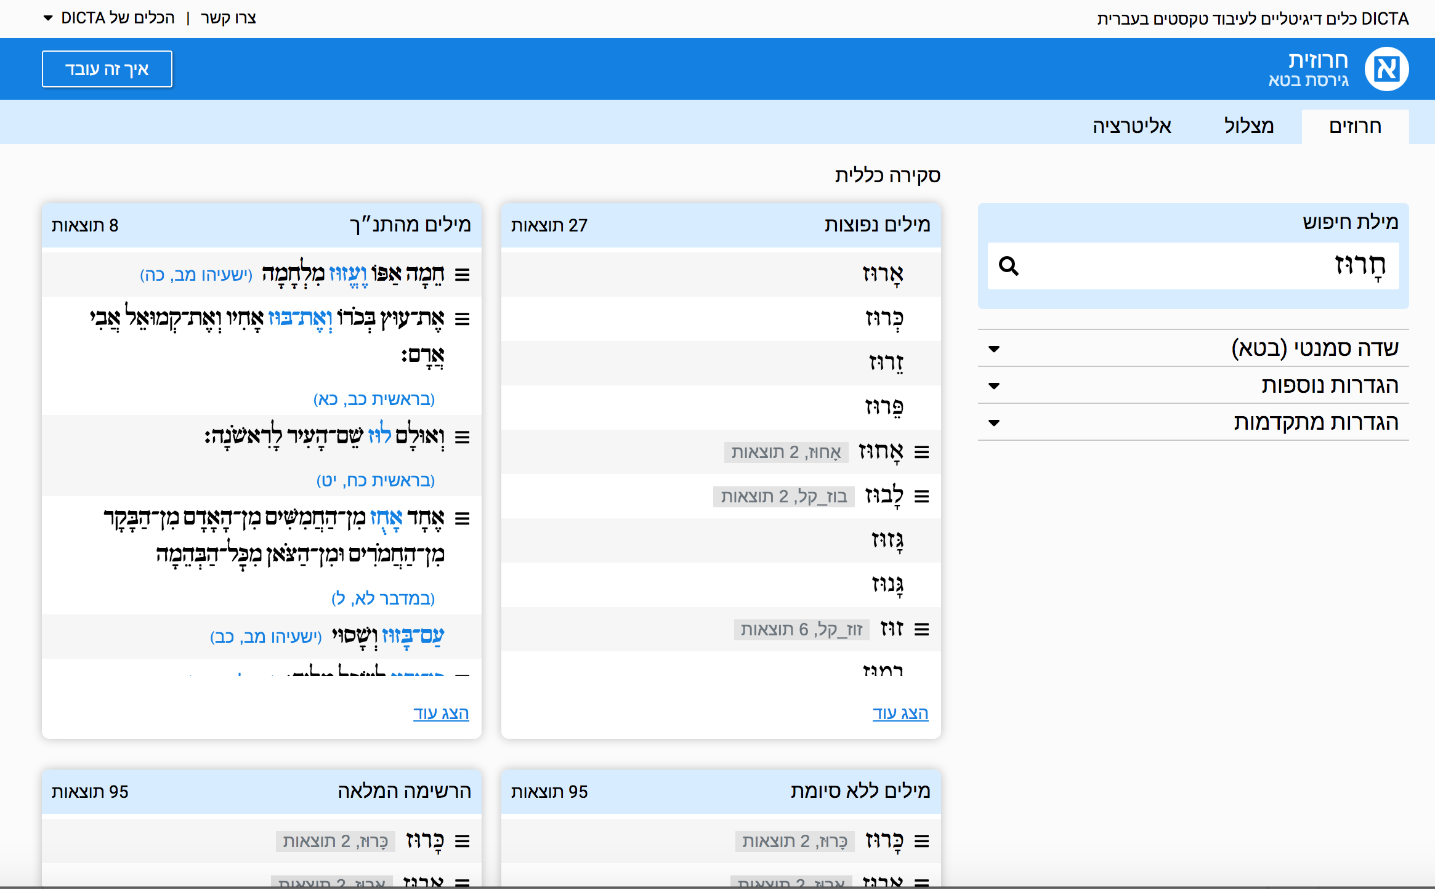Open hamburger menu beside Numbers 31:30 verse
This screenshot has width=1435, height=889.
click(x=462, y=518)
